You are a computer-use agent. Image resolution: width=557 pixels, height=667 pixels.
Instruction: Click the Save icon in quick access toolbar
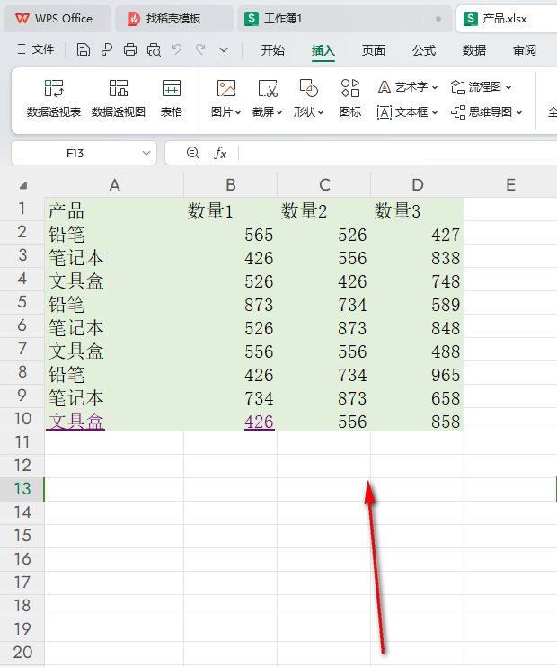83,50
